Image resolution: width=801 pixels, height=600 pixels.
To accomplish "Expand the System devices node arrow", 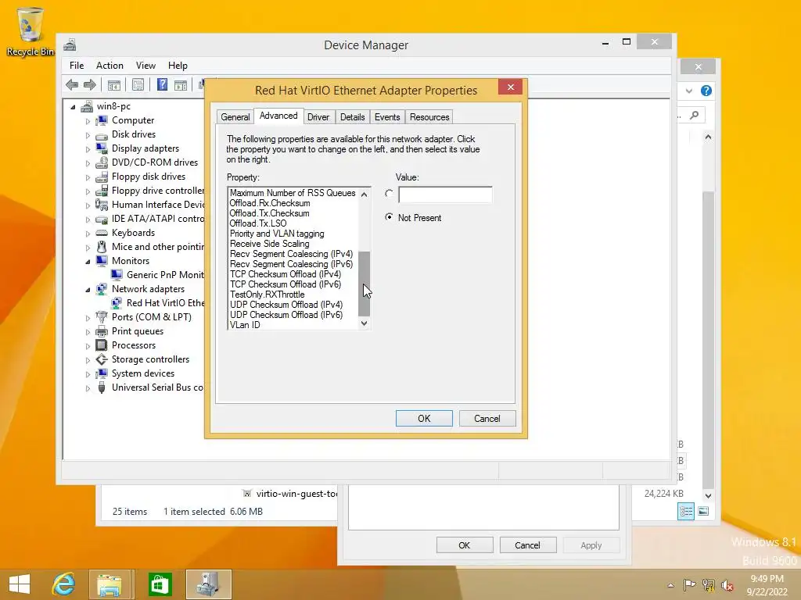I will click(x=88, y=374).
